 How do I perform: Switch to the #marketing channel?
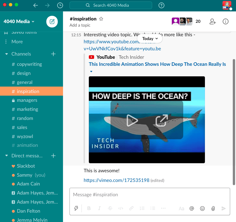click(x=27, y=109)
